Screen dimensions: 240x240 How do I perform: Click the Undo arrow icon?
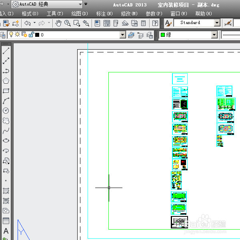(28, 23)
